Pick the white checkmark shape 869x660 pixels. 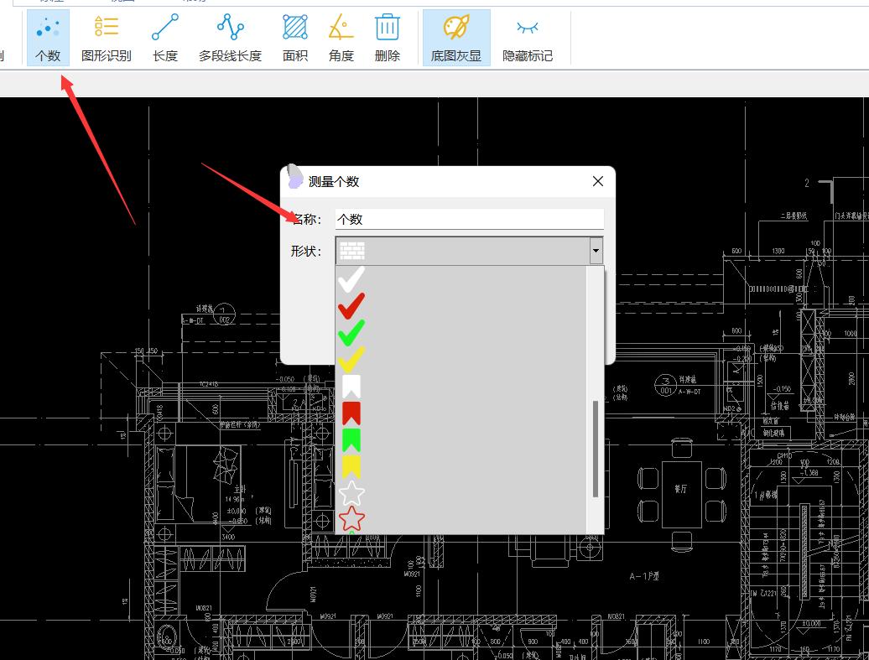click(351, 278)
